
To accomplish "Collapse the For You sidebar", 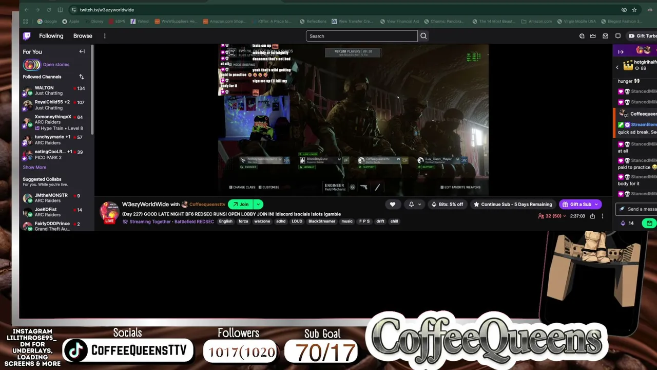I will 82,51.
